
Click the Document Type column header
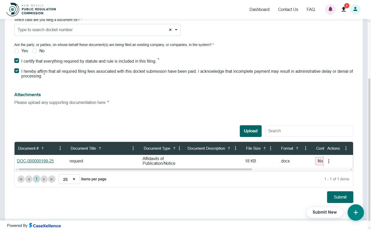click(157, 148)
